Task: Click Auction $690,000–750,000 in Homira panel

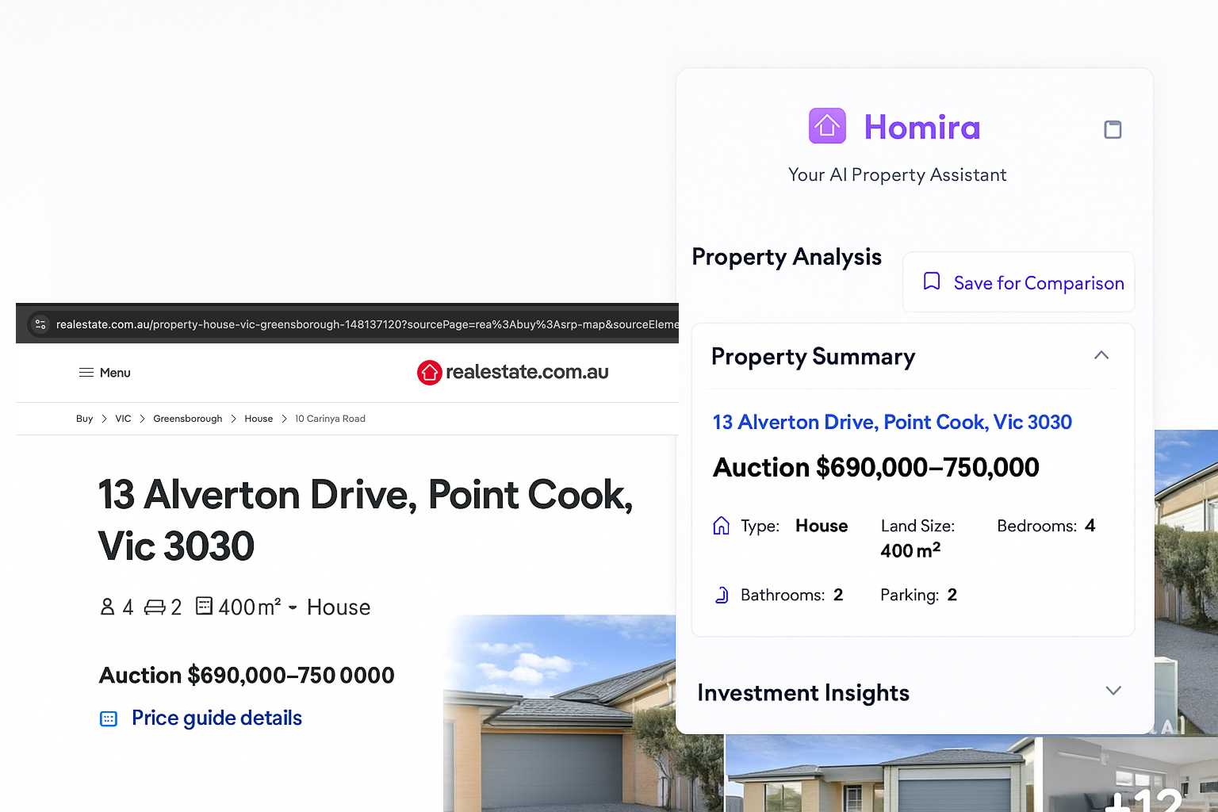Action: tap(876, 467)
